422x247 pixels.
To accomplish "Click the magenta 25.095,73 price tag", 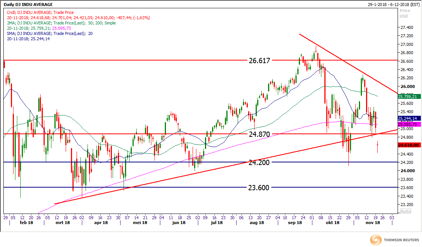I will (409, 124).
